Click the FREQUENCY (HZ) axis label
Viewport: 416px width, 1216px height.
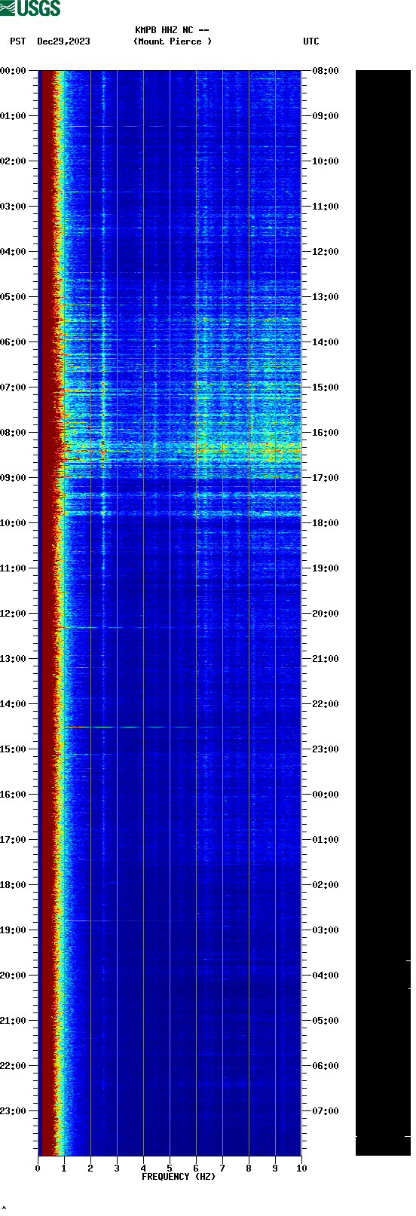(x=179, y=1177)
